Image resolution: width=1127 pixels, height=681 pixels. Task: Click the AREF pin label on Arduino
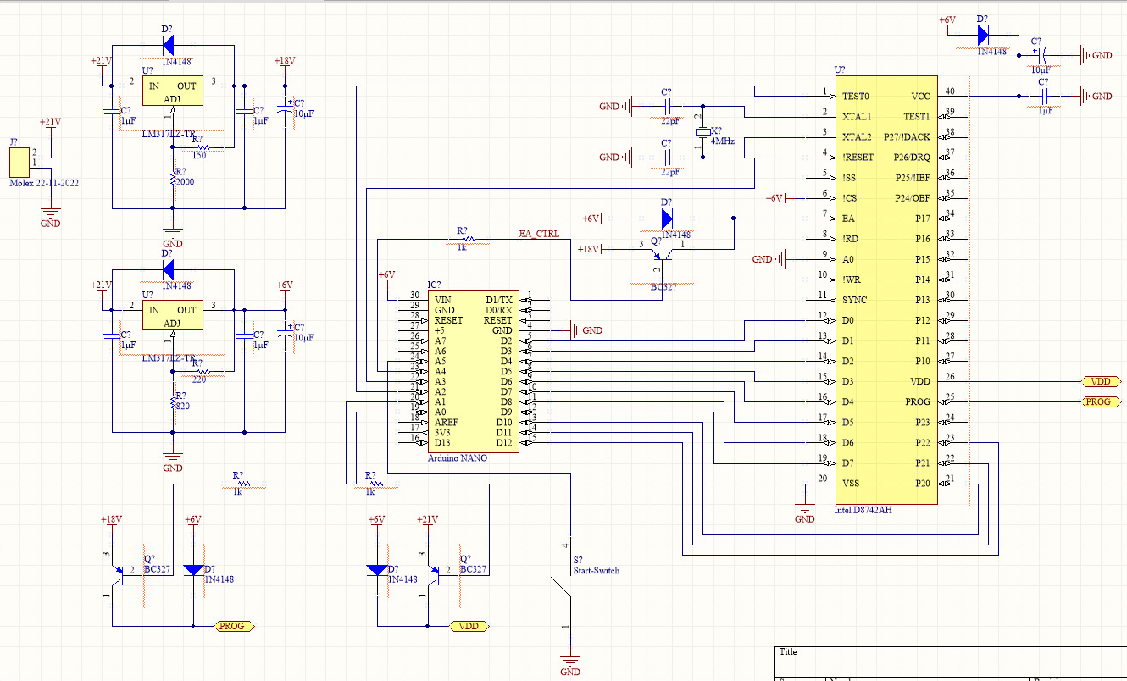(446, 422)
